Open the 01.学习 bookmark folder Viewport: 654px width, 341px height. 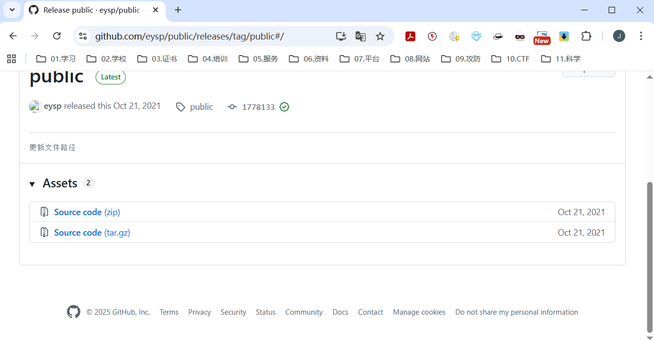pos(56,59)
